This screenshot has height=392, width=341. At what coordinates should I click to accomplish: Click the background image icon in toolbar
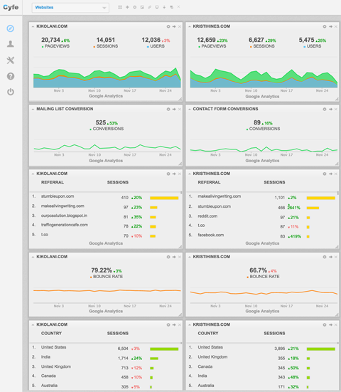click(142, 7)
